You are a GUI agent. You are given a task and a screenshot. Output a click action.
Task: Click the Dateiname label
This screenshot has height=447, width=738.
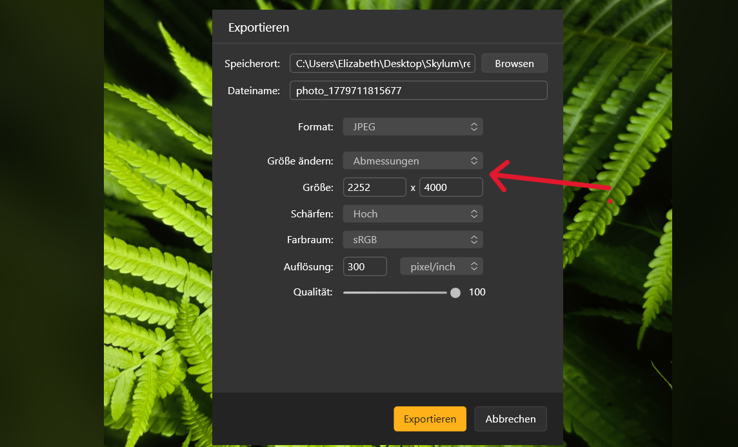(254, 91)
